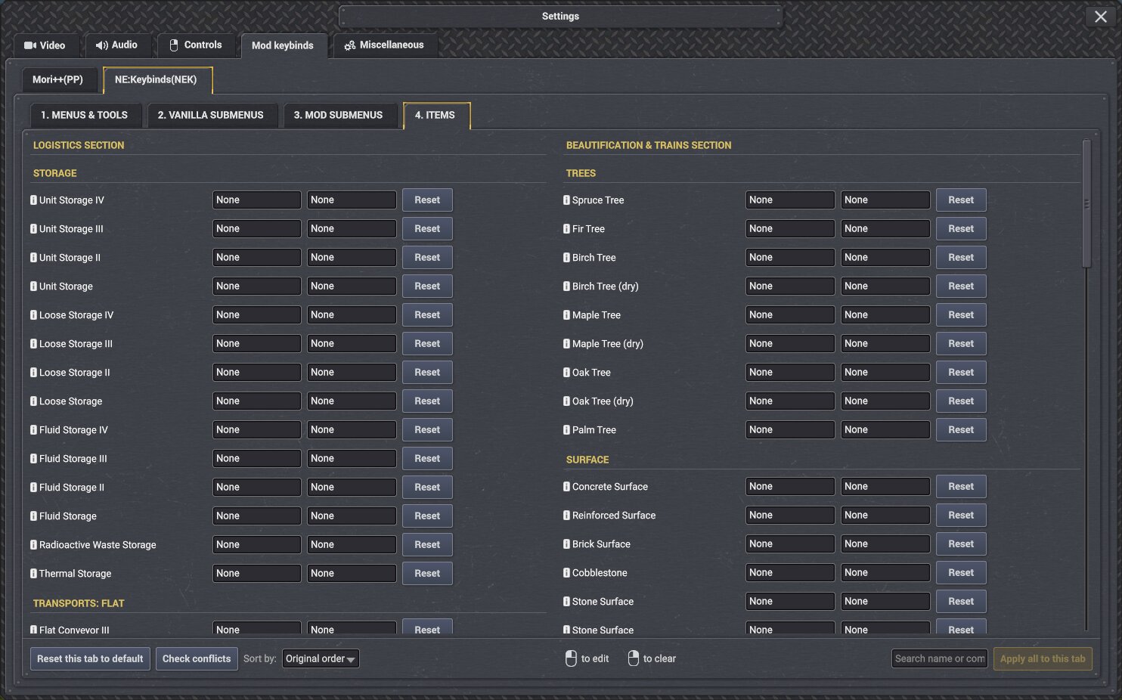This screenshot has width=1122, height=700.
Task: Click the info icon next to Concrete Surface
Action: click(x=566, y=487)
